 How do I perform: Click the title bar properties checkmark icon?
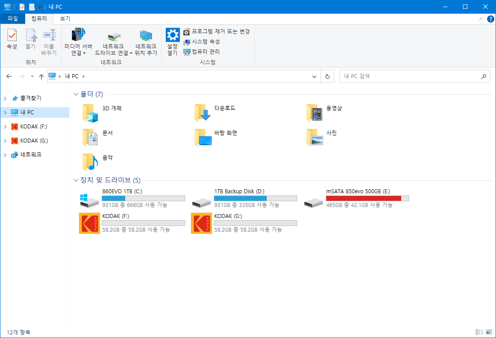(x=22, y=7)
